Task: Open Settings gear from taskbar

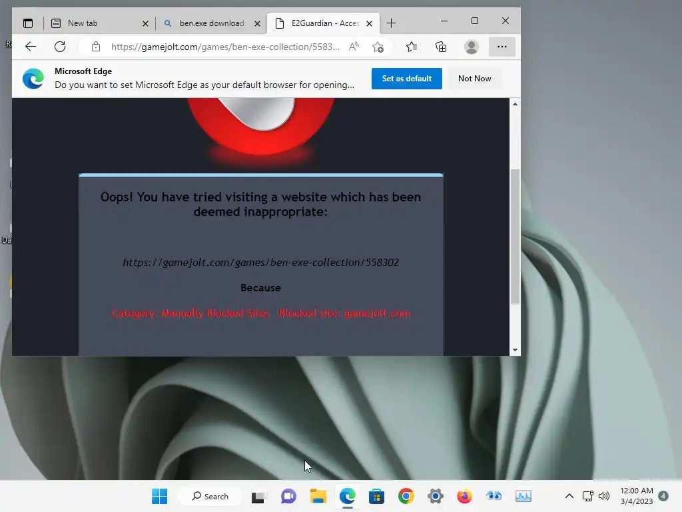Action: click(x=436, y=496)
